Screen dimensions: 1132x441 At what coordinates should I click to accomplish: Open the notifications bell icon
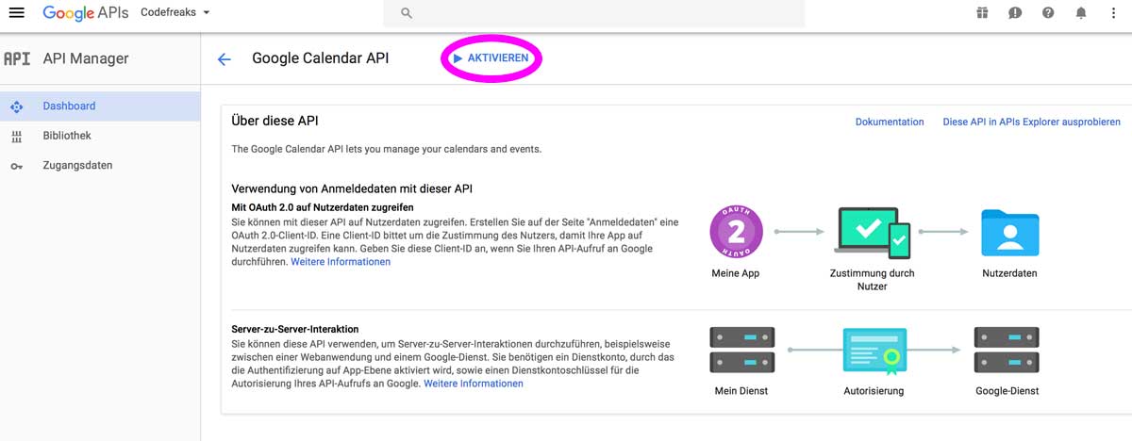point(1081,12)
